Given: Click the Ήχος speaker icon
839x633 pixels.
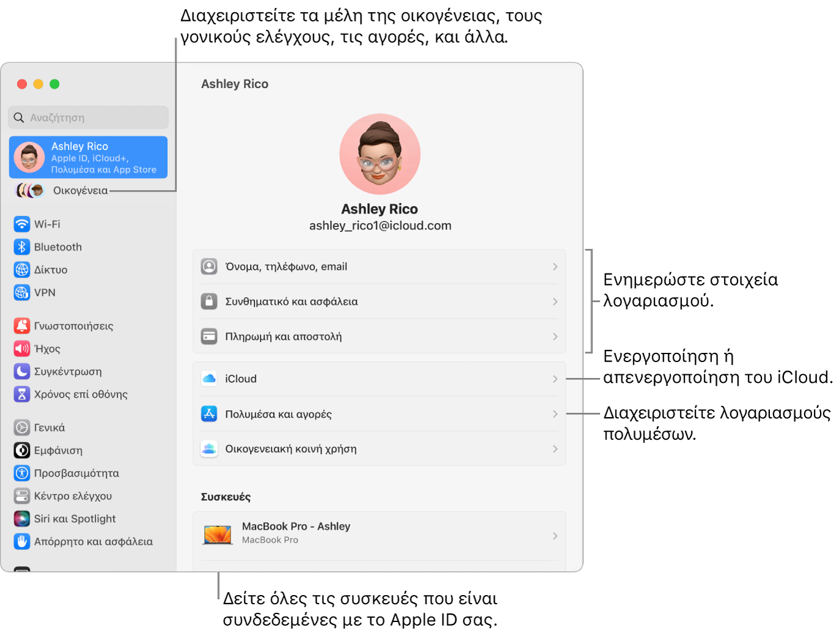Looking at the screenshot, I should [x=22, y=349].
